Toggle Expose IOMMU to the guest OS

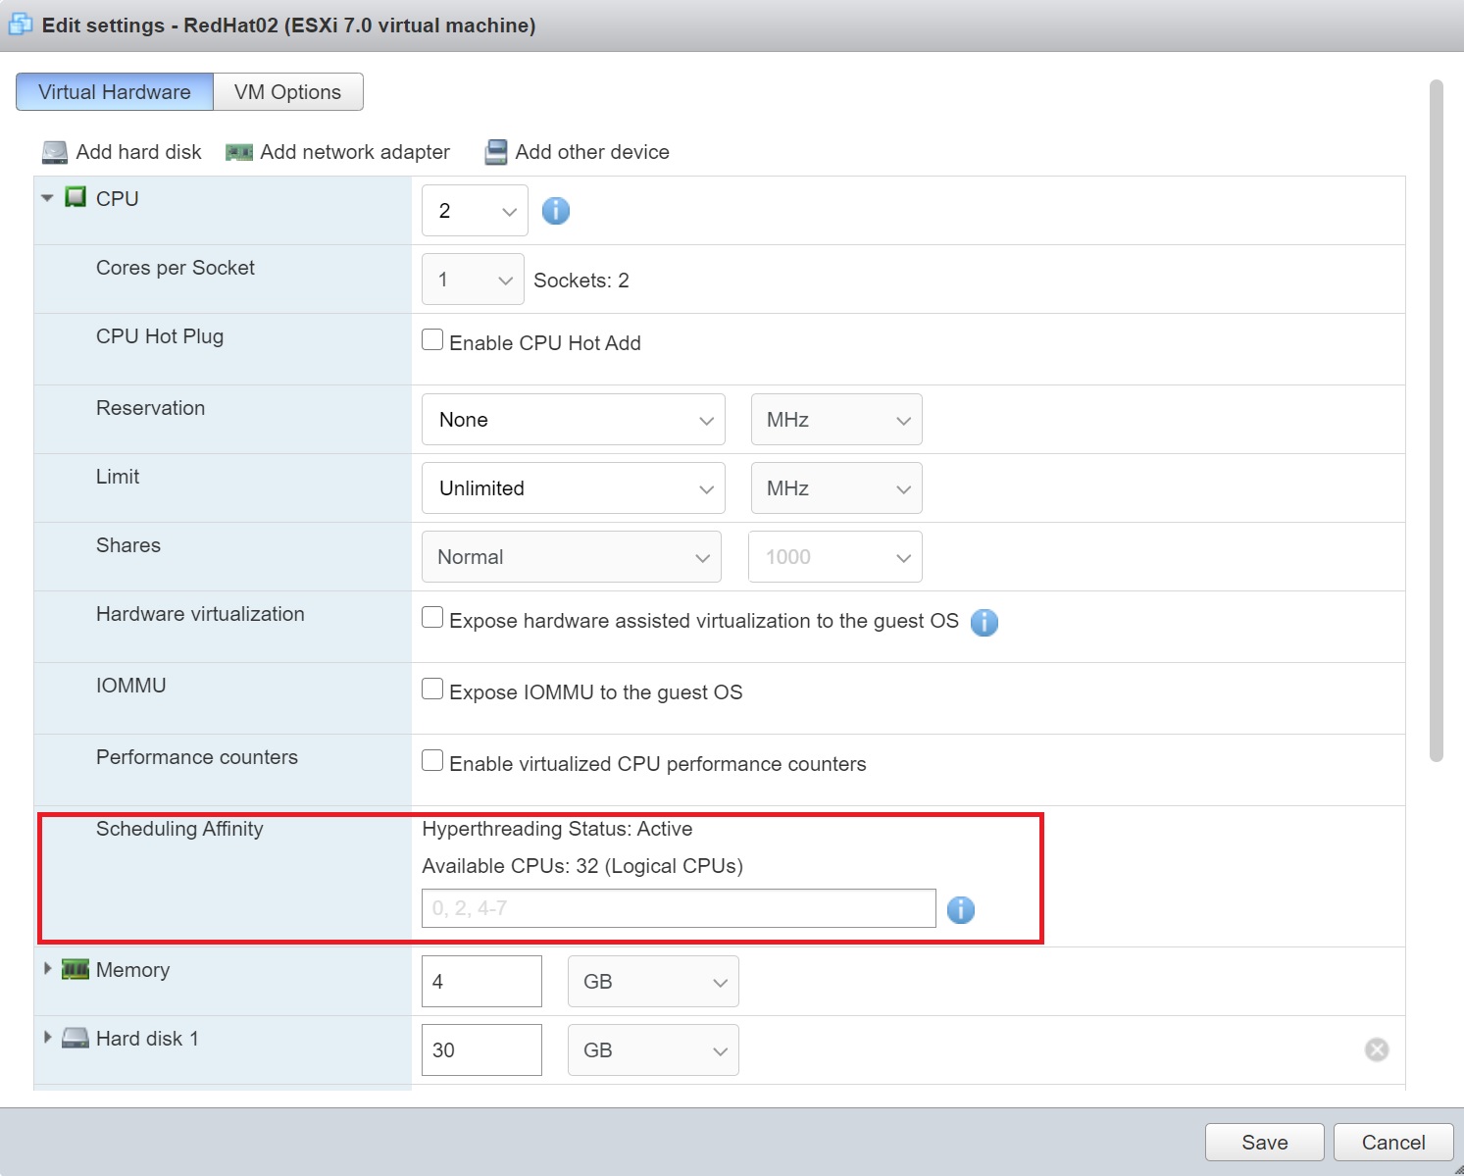click(x=432, y=690)
